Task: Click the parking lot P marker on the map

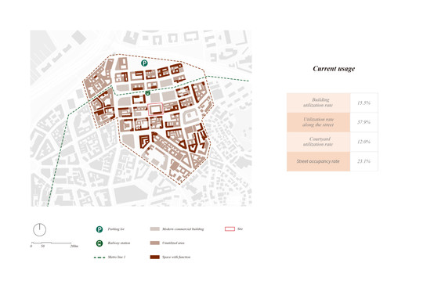Action: (144, 63)
